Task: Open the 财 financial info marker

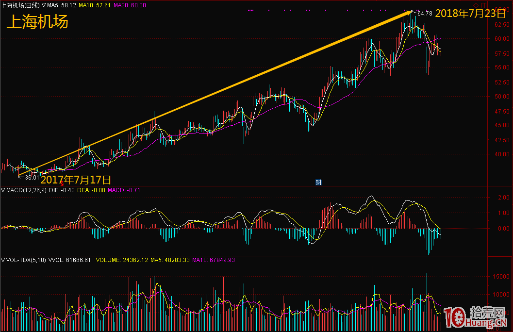Action: (x=318, y=182)
